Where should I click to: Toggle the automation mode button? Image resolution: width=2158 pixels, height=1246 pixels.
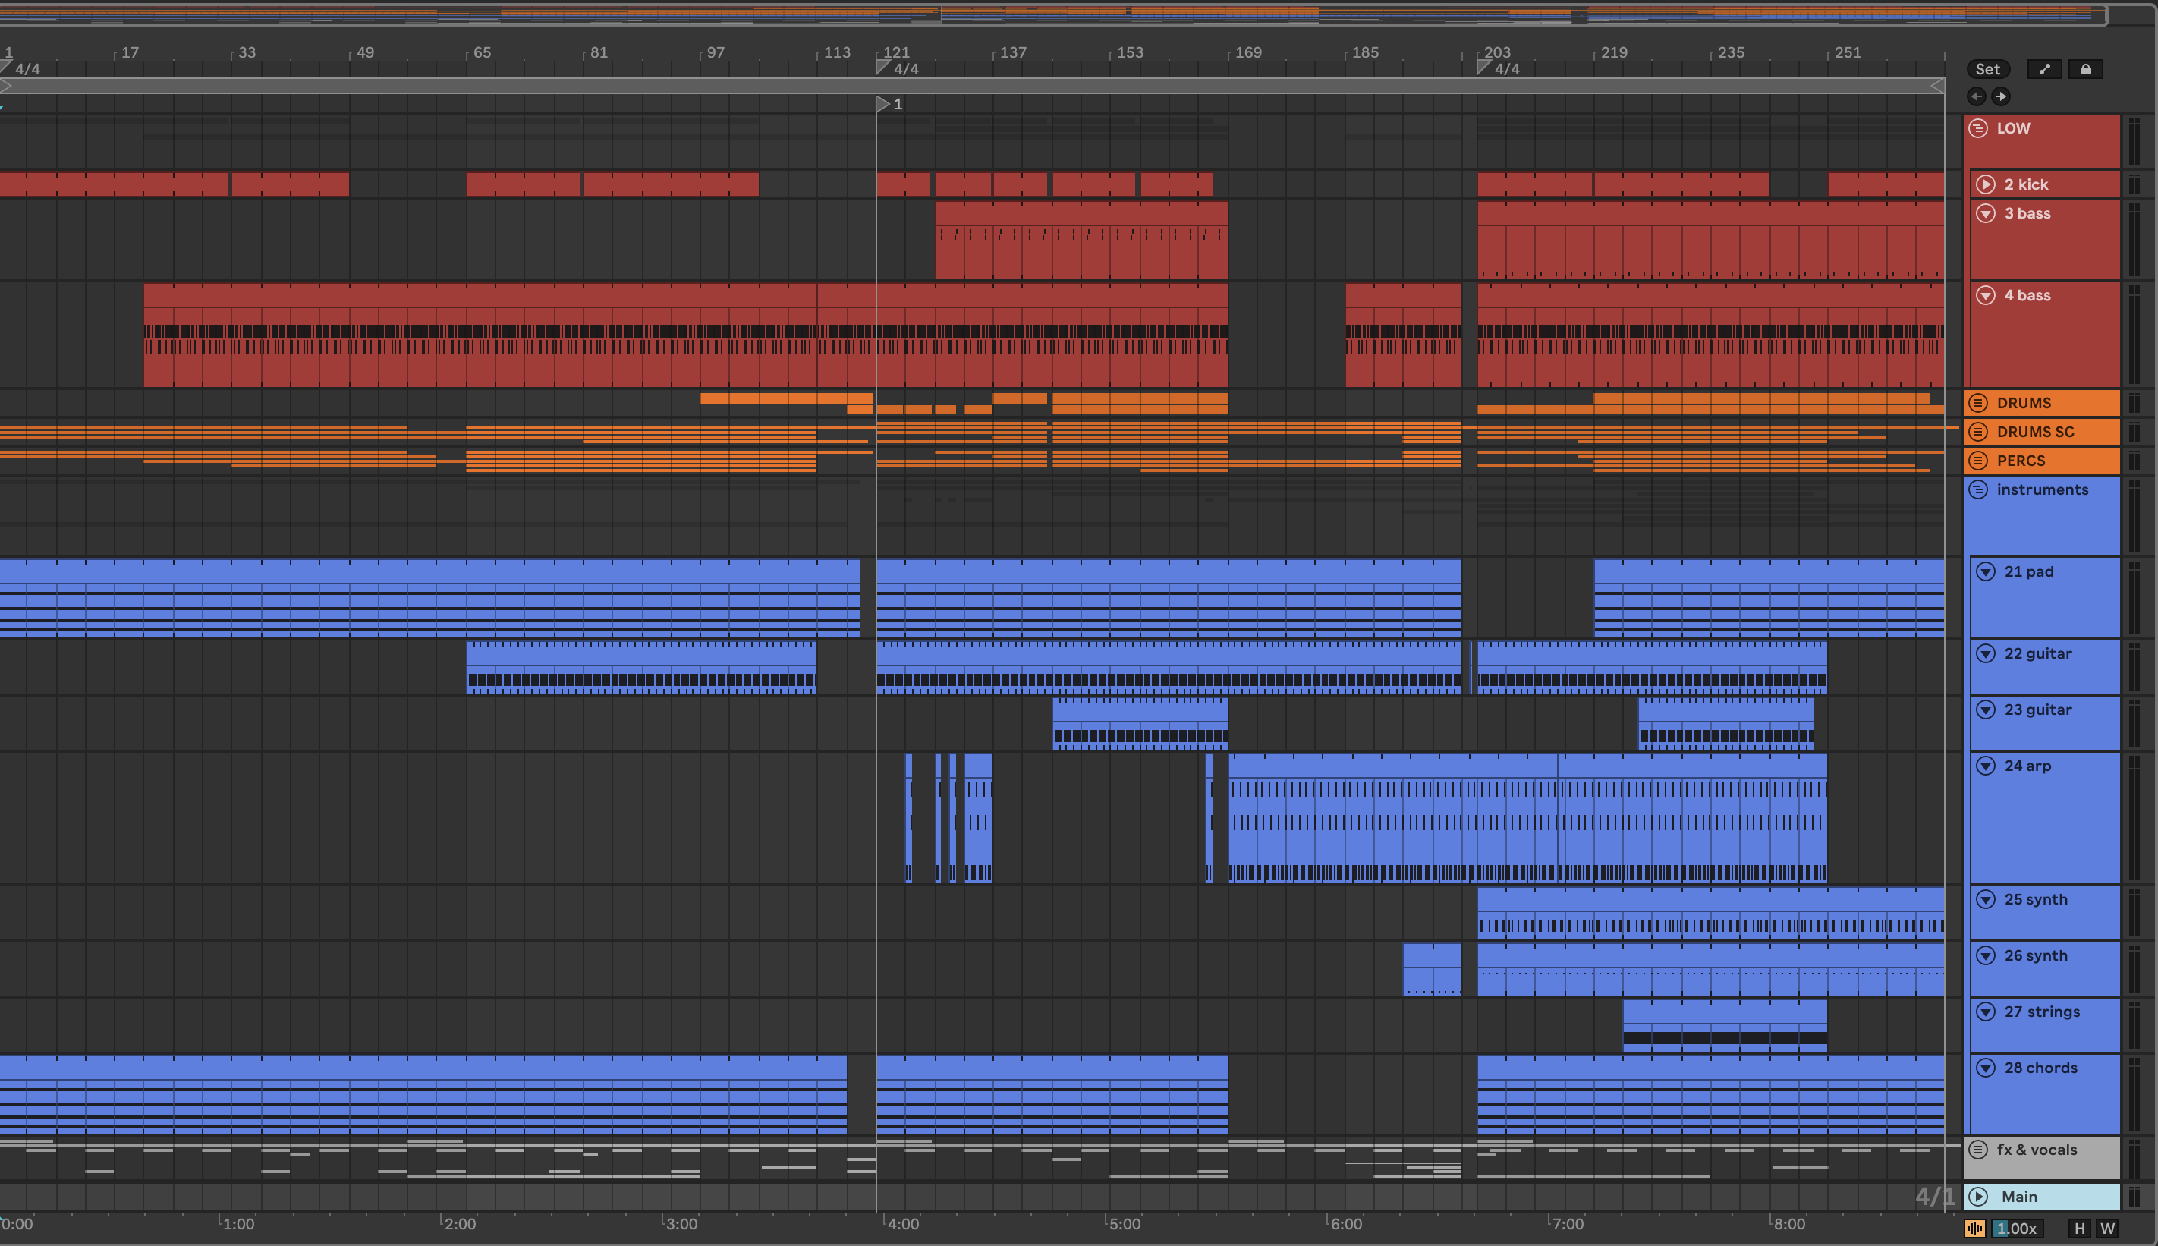[x=2044, y=69]
